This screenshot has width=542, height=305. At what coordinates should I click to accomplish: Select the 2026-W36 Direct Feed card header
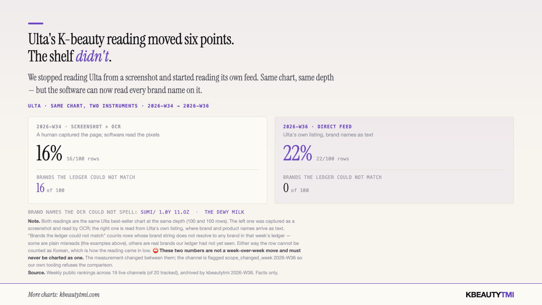point(317,127)
